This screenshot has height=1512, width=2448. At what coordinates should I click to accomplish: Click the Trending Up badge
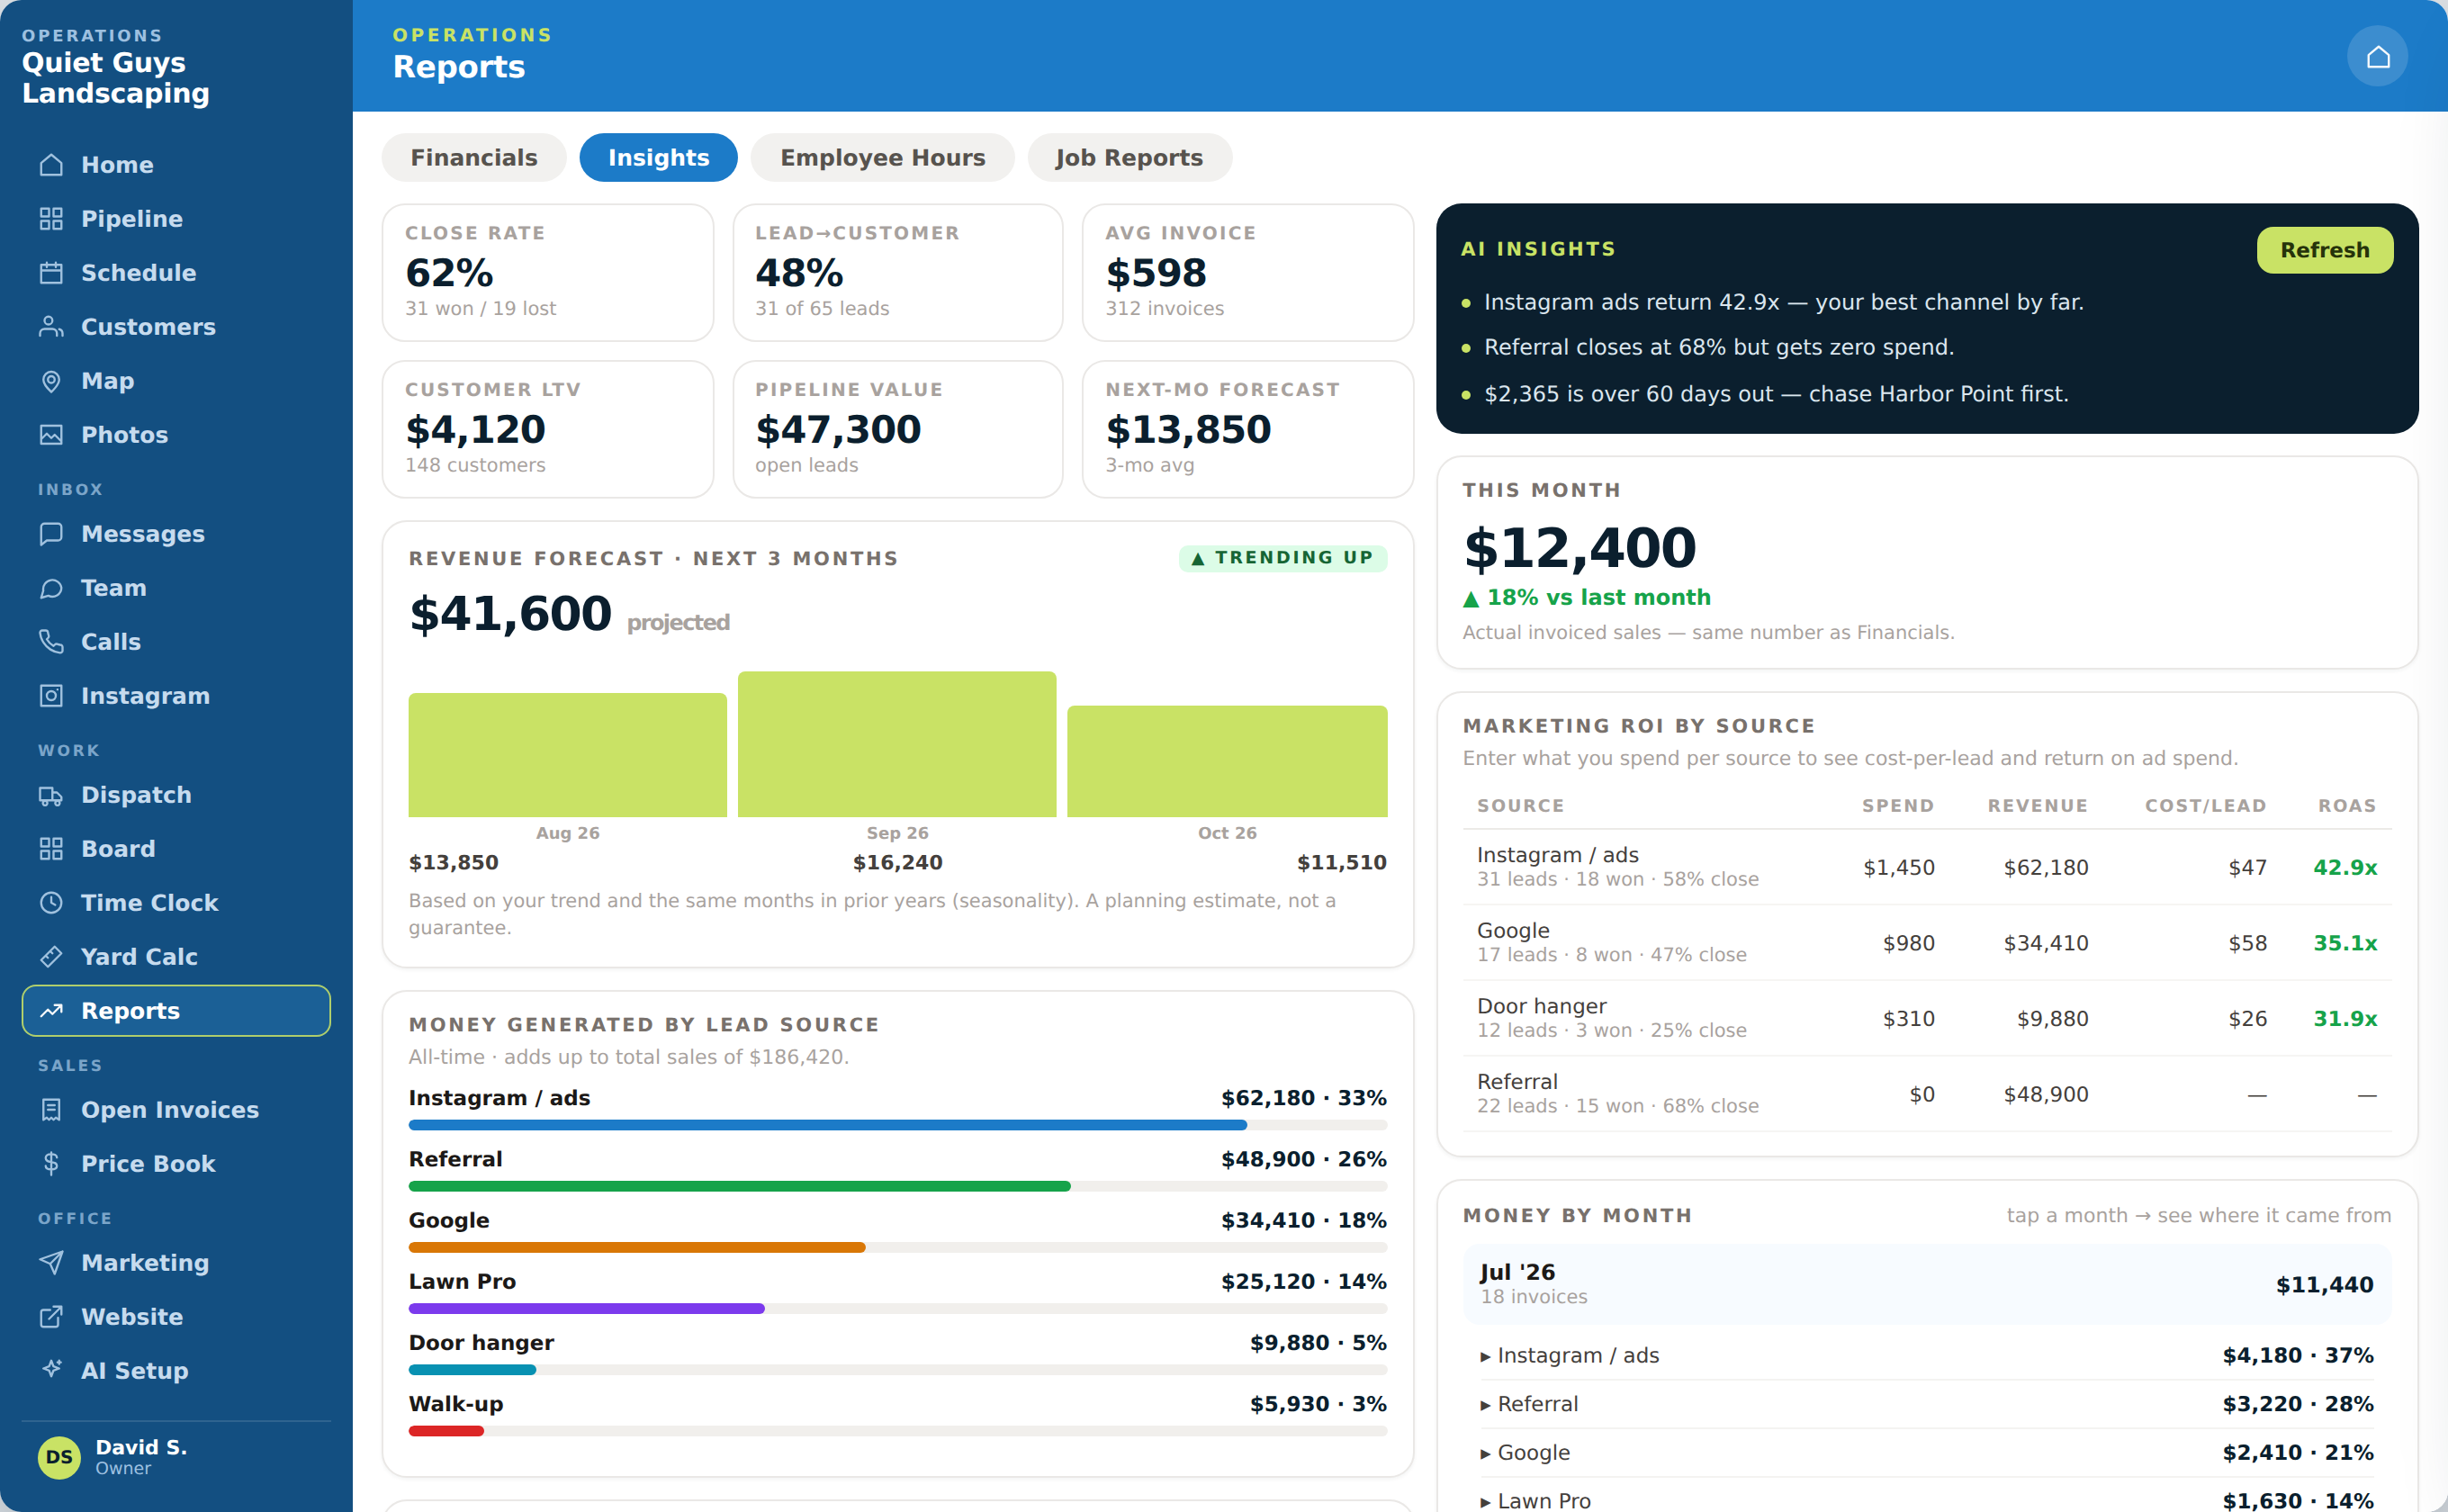(x=1283, y=558)
